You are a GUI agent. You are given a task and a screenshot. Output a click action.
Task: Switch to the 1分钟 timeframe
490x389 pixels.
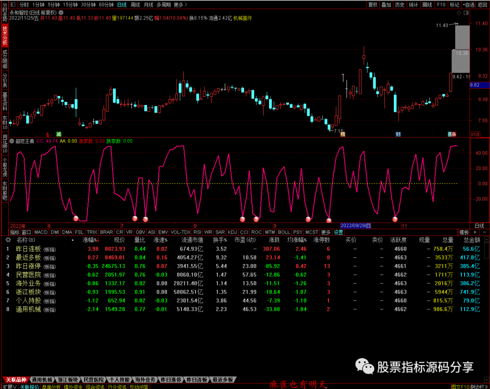tap(38, 5)
